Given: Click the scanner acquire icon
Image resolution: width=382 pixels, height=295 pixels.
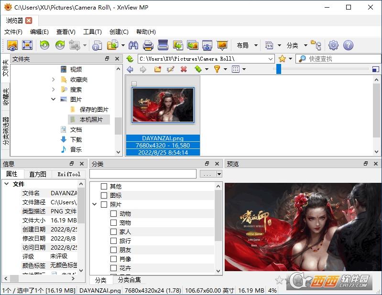Looking at the screenshot, I should (x=163, y=45).
